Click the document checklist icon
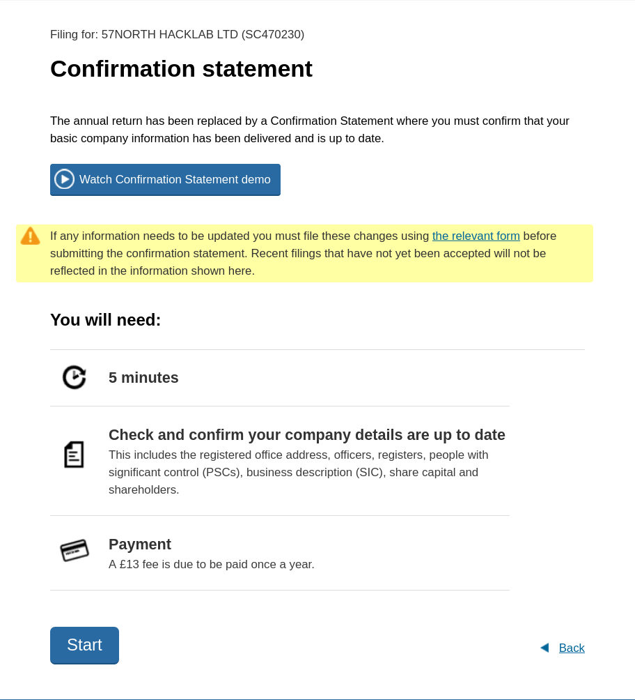This screenshot has height=700, width=635. 74,455
